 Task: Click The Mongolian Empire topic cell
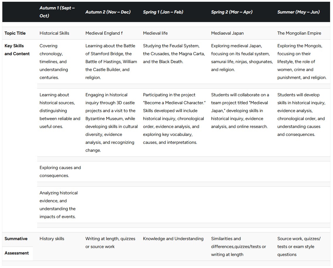click(x=299, y=33)
